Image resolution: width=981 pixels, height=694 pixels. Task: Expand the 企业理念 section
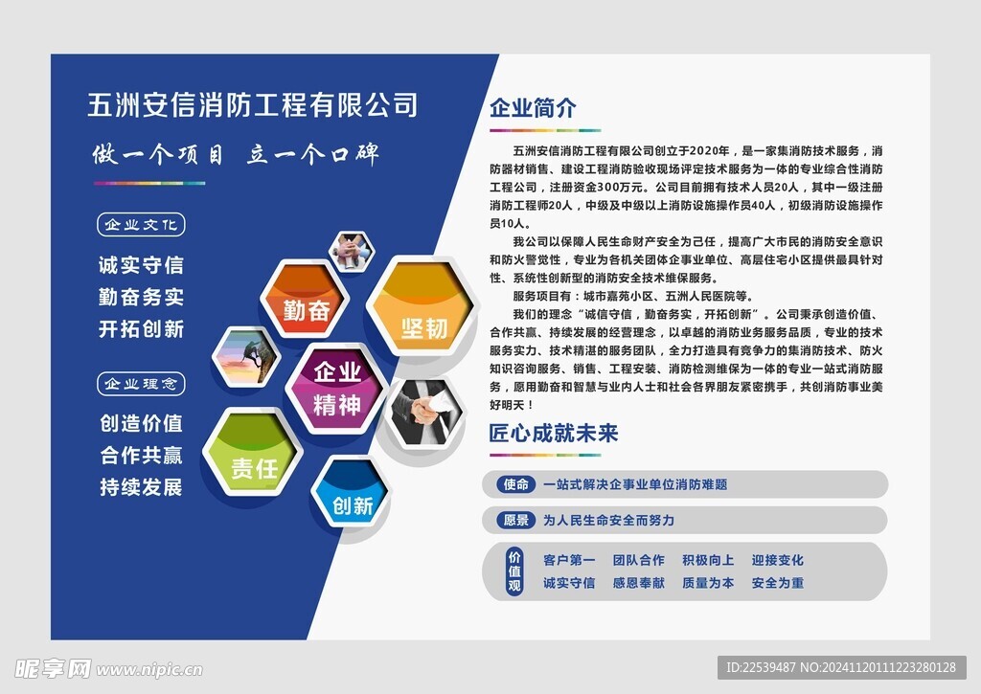(x=141, y=385)
